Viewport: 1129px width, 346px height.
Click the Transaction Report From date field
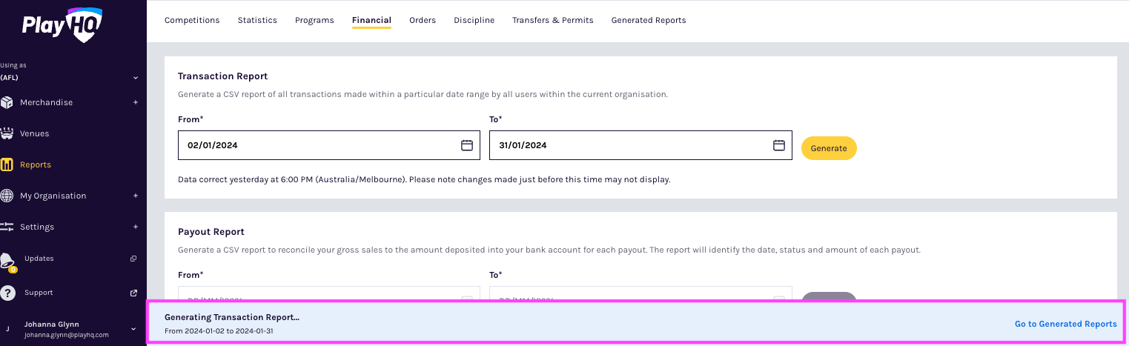pyautogui.click(x=319, y=145)
